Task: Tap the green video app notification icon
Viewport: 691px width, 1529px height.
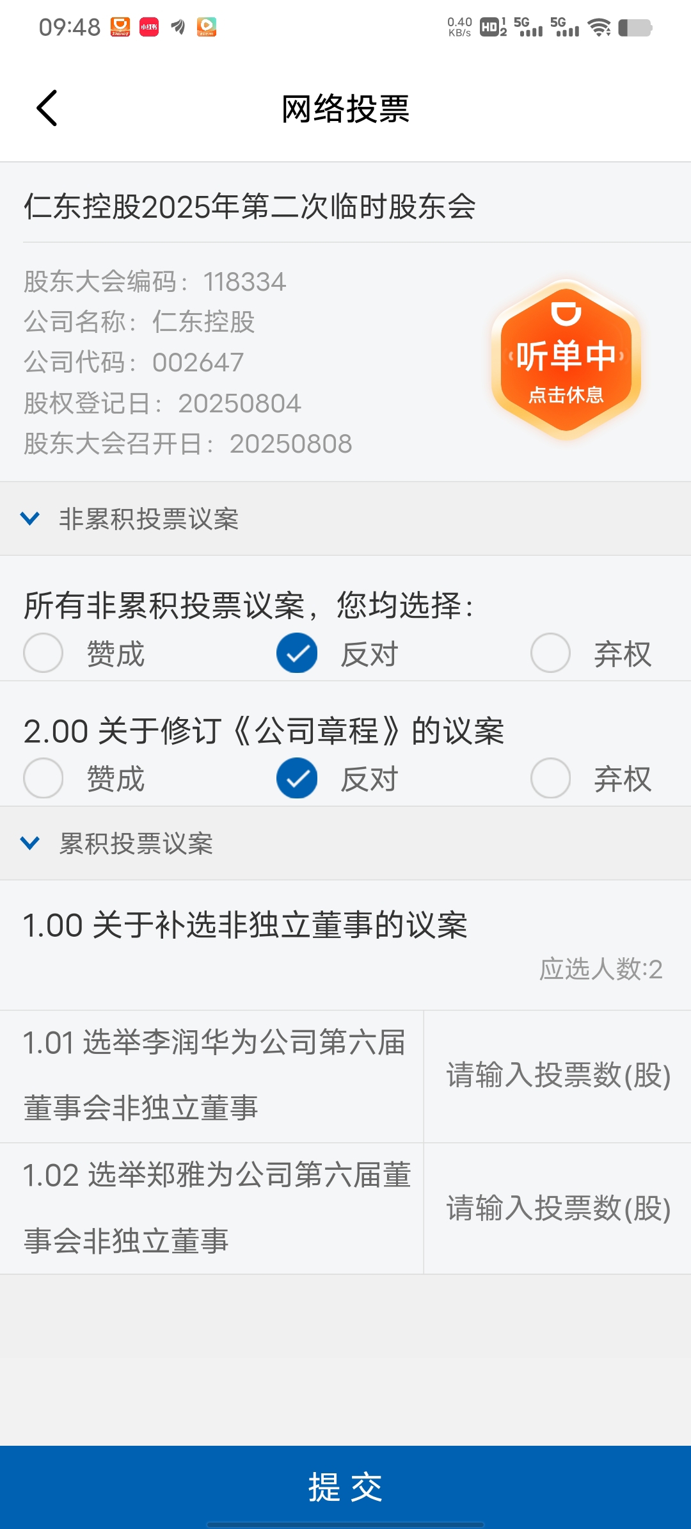Action: [206, 27]
